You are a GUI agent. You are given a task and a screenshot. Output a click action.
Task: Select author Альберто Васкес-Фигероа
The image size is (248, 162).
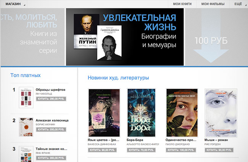tap(143, 144)
